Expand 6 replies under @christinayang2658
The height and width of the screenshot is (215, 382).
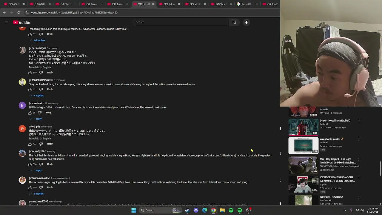pos(36,194)
